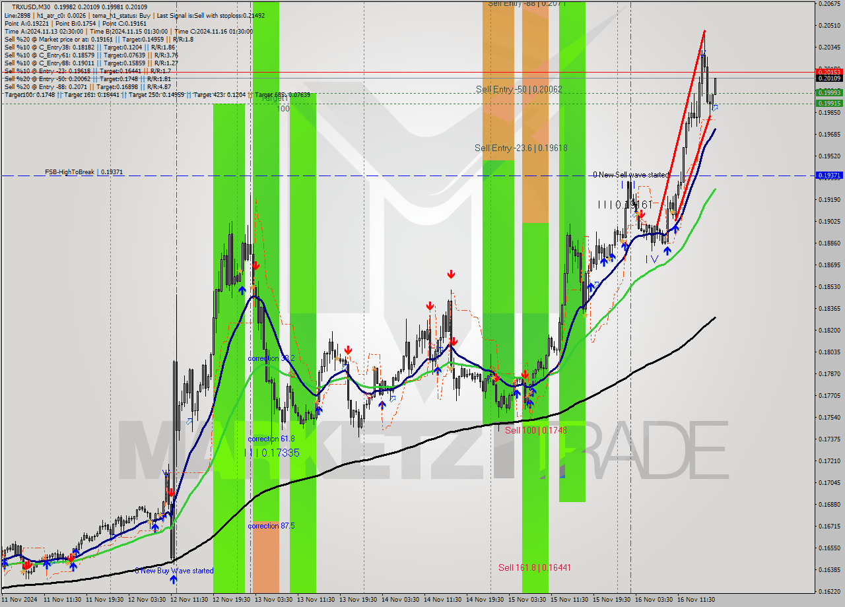
Task: Click the 15 Nov 03:30 time axis label
Action: tap(527, 600)
